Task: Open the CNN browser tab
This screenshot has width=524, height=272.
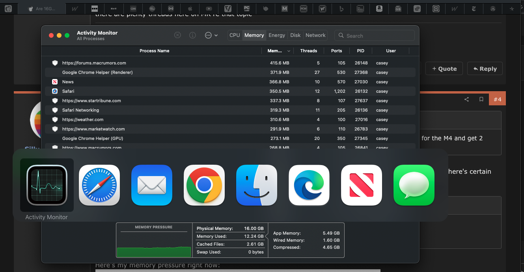Action: (133, 8)
